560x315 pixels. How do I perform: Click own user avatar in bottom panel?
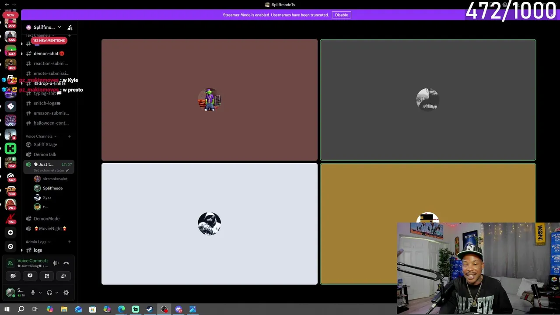10,292
